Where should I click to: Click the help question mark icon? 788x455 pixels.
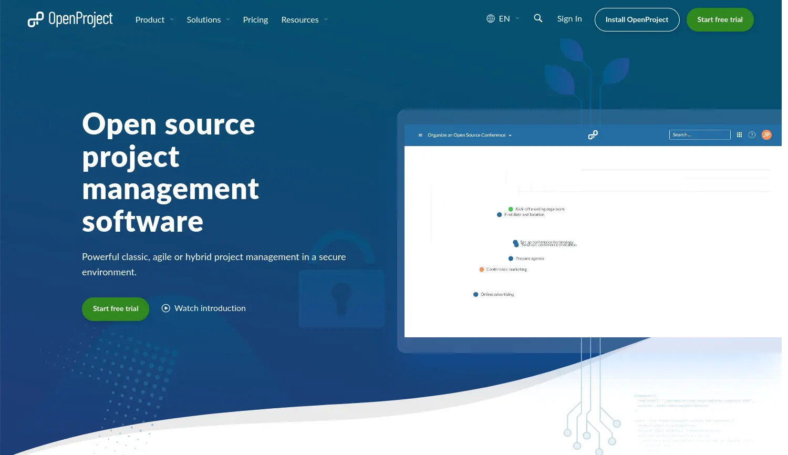752,135
